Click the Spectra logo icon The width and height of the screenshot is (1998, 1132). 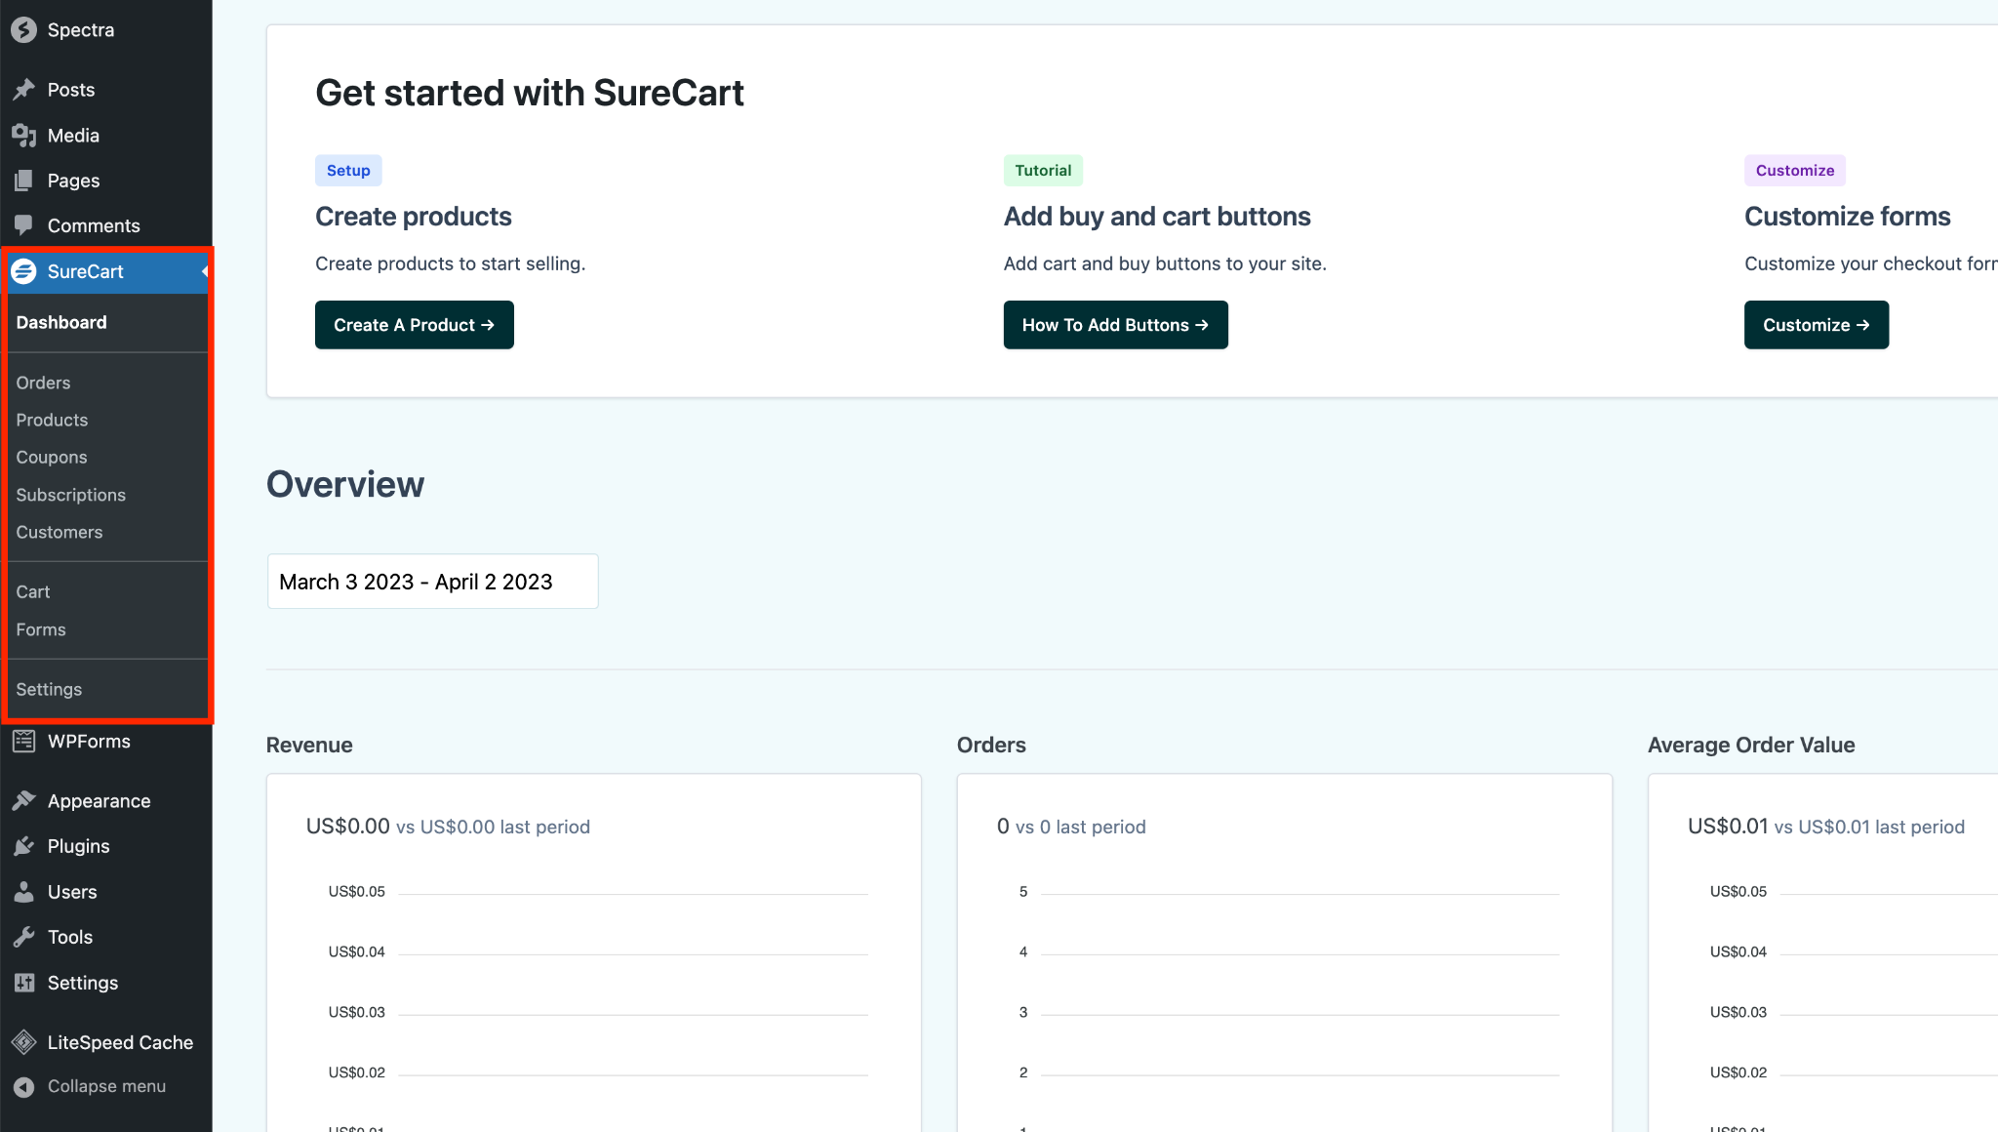24,29
